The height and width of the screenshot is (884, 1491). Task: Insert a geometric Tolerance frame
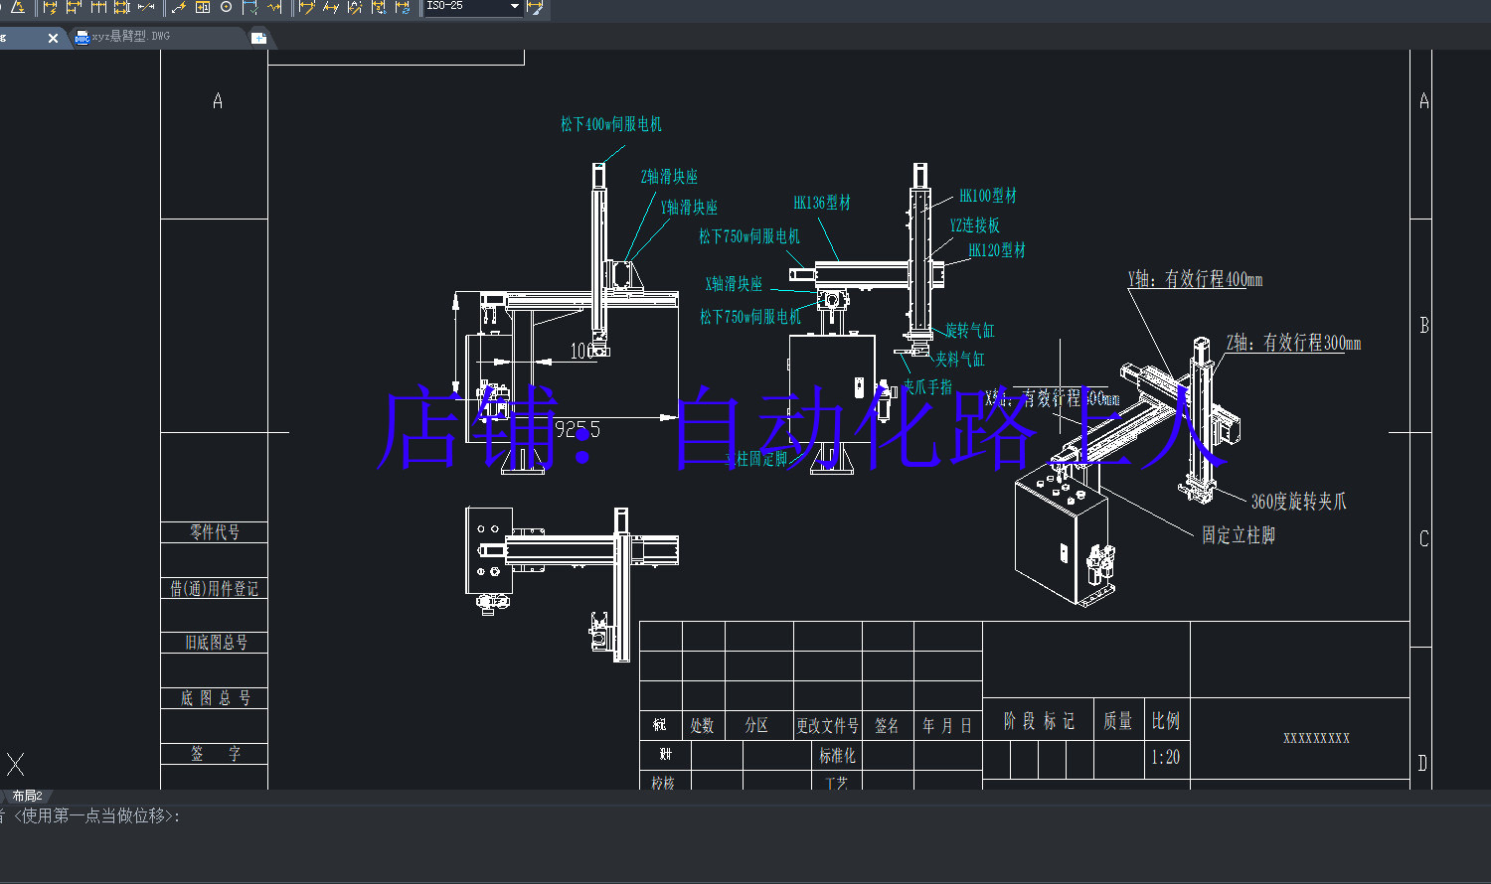click(203, 7)
